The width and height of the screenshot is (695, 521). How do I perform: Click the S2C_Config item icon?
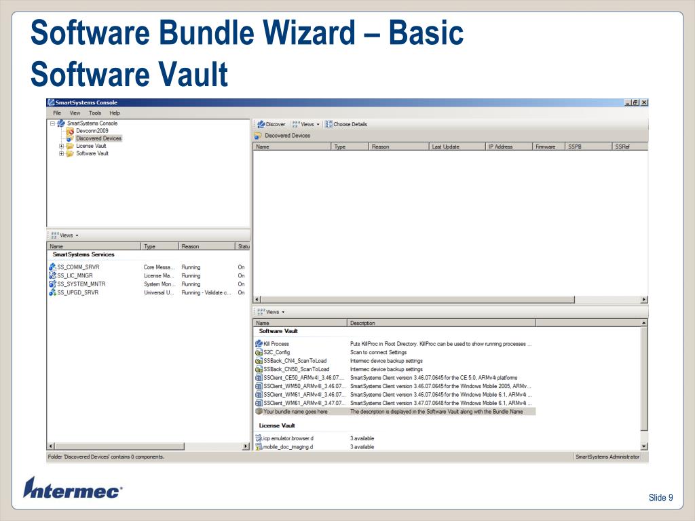tap(259, 352)
